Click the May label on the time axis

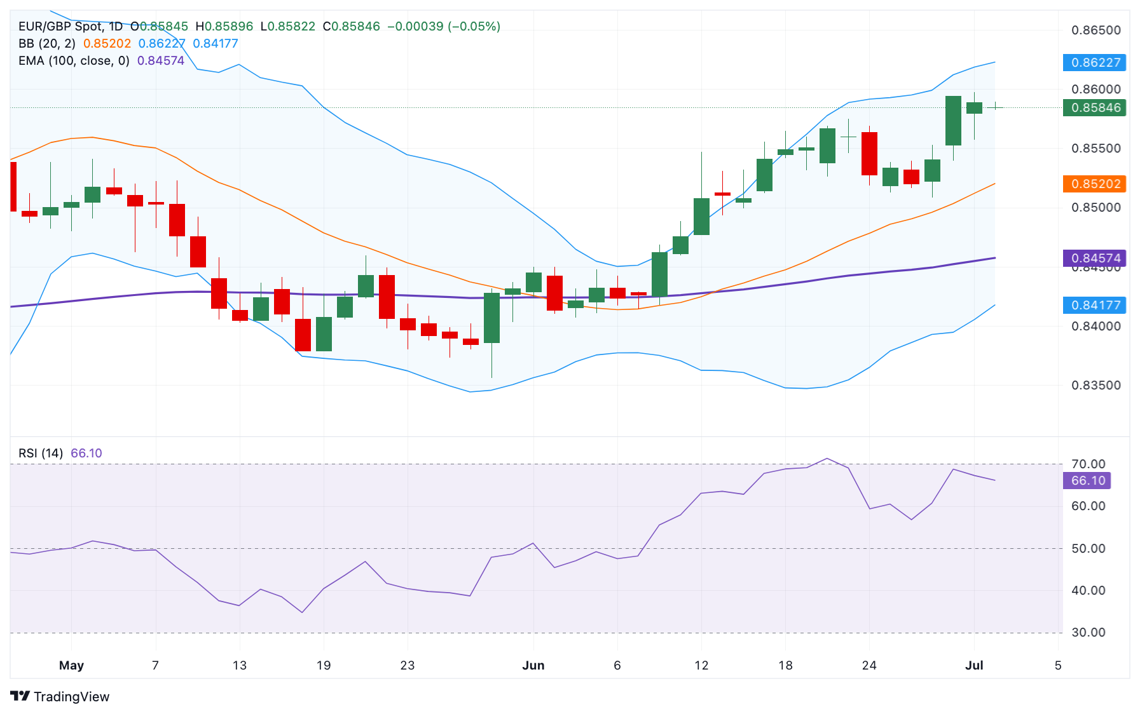point(71,666)
